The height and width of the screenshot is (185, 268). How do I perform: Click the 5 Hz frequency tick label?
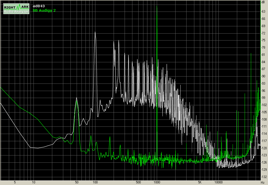(x=15, y=182)
